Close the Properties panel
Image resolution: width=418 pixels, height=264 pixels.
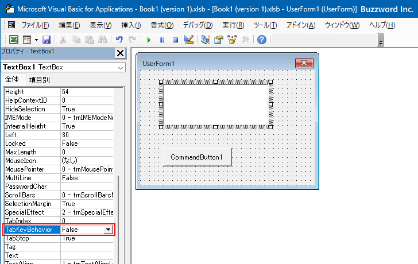[120, 53]
